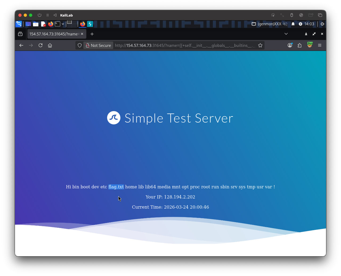Viewport: 341px width, 276px height.
Task: Open the Firefox hamburger application menu
Action: (320, 45)
